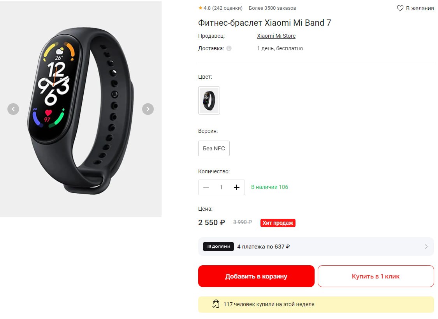Expand the Долями installment chevron
Screen dimensions: 438x319
click(426, 247)
